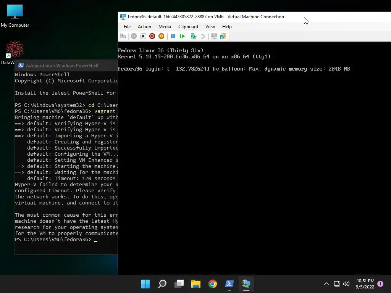The height and width of the screenshot is (293, 391).
Task: Open the Windows Start menu
Action: (x=145, y=284)
